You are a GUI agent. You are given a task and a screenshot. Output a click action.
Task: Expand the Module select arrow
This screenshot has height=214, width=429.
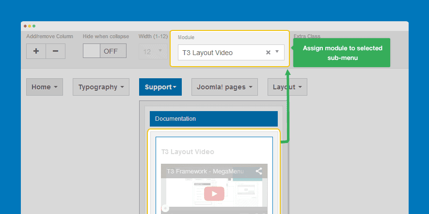277,52
